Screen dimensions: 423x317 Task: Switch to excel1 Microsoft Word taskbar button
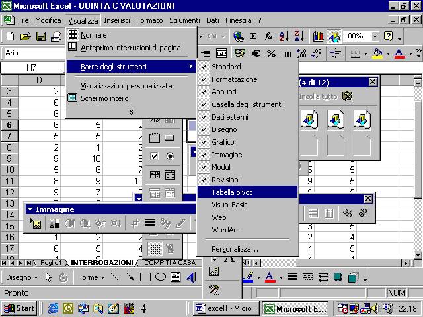tap(225, 308)
